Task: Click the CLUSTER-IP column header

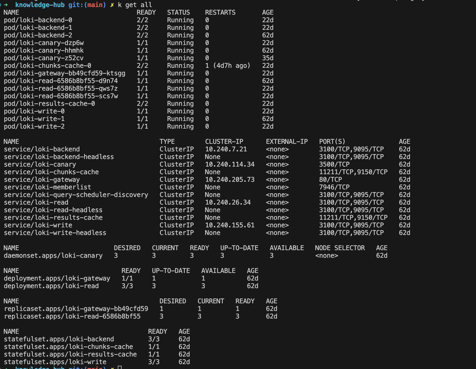Action: click(x=224, y=142)
